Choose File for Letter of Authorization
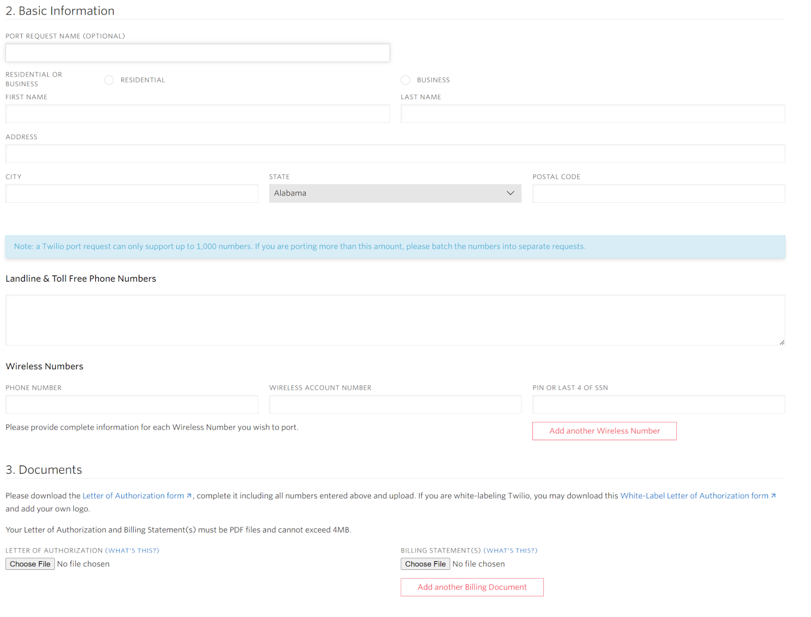This screenshot has height=617, width=811. tap(30, 564)
